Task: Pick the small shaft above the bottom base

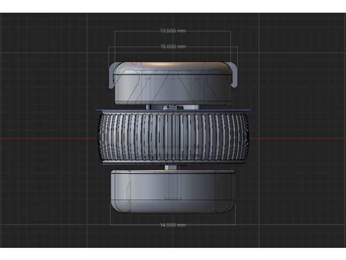Action: coord(172,166)
